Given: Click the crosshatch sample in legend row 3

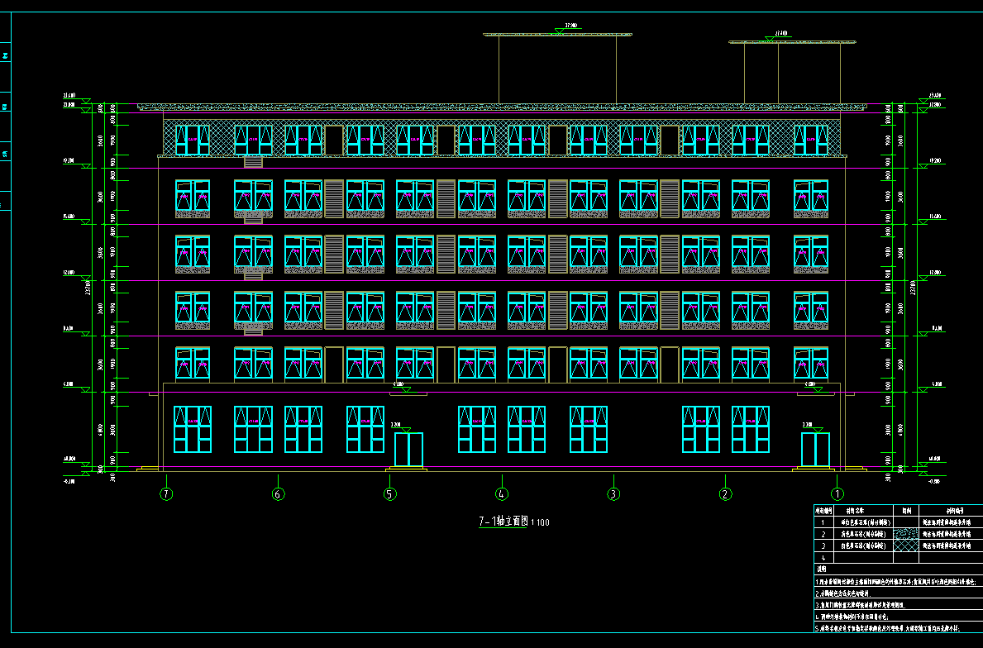Looking at the screenshot, I should (x=906, y=546).
